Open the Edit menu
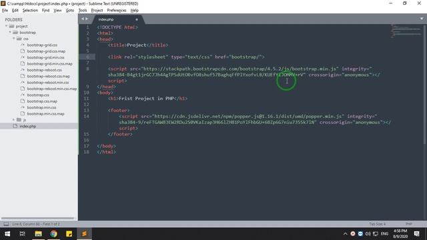The image size is (427, 240). (x=15, y=11)
